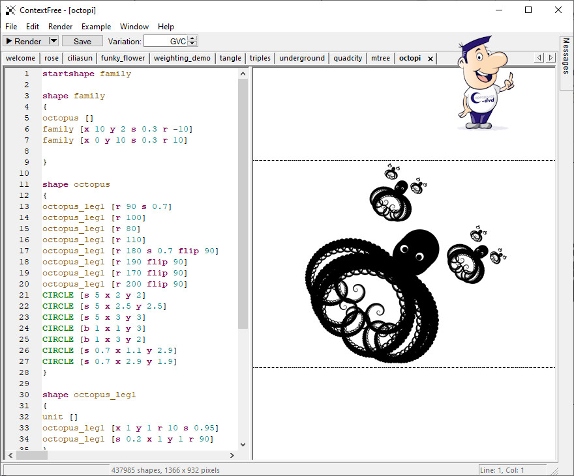
Task: Switch to the funky_flower tab
Action: (x=123, y=58)
